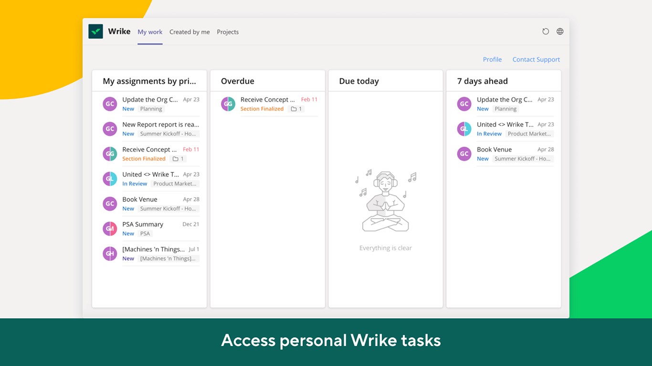Click GC avatar for Book Venue in 7 days ahead
Image resolution: width=652 pixels, height=366 pixels.
coord(464,154)
